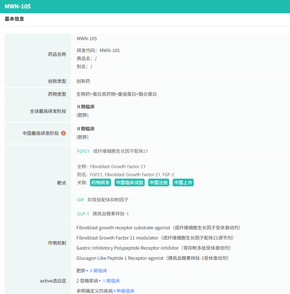Select the text 研发代码：MWN-105
The height and width of the screenshot is (294, 290).
[98, 50]
